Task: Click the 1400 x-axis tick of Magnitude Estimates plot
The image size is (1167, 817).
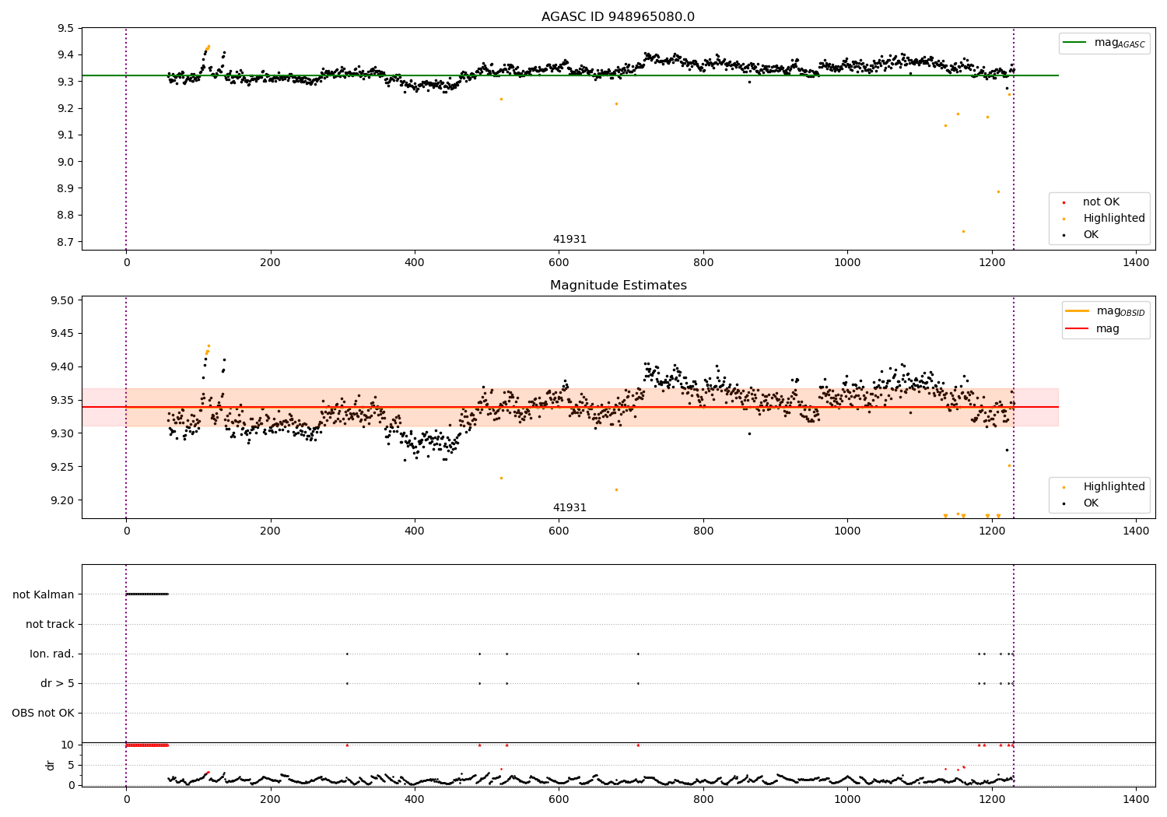Action: point(1136,531)
